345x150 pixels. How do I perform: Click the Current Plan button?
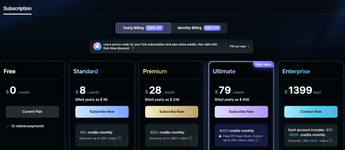(32, 112)
